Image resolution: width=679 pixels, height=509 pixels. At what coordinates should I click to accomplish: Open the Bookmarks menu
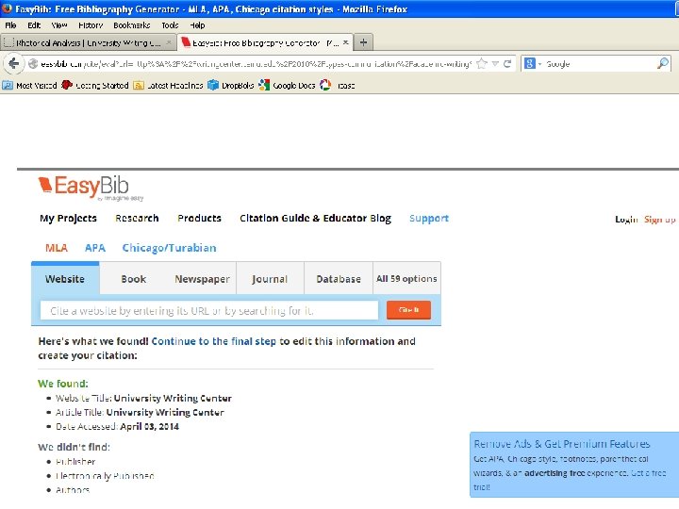pyautogui.click(x=132, y=25)
